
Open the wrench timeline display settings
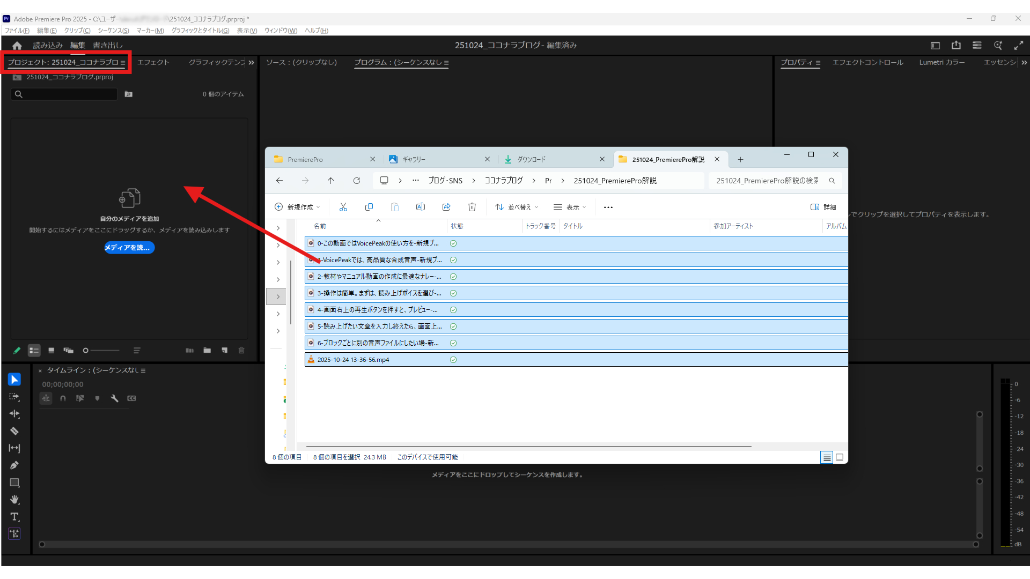tap(114, 398)
